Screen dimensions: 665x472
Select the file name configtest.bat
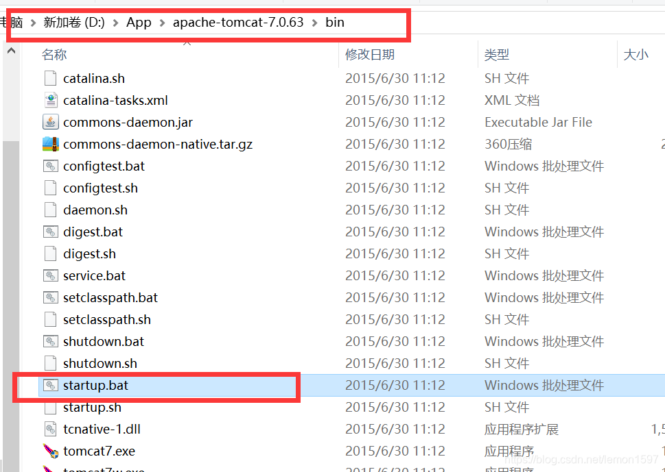click(104, 166)
